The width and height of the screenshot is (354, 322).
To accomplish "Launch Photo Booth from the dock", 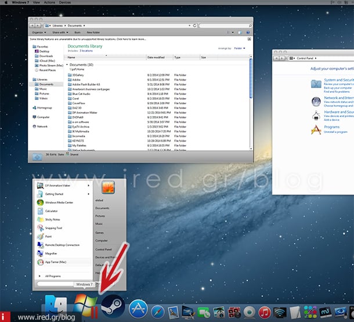I will 234,313.
